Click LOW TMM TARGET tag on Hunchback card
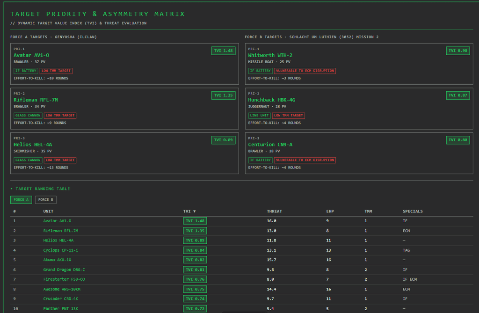 [x=288, y=116]
